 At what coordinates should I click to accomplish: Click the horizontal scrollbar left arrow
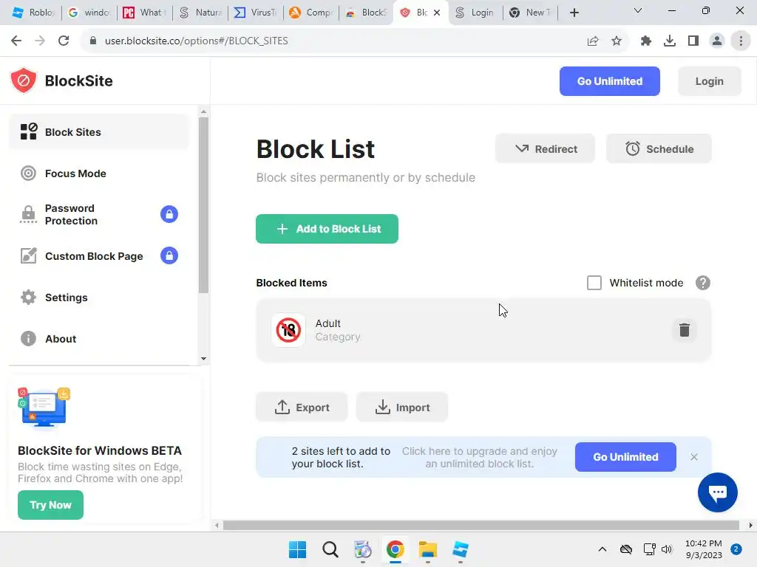point(217,525)
